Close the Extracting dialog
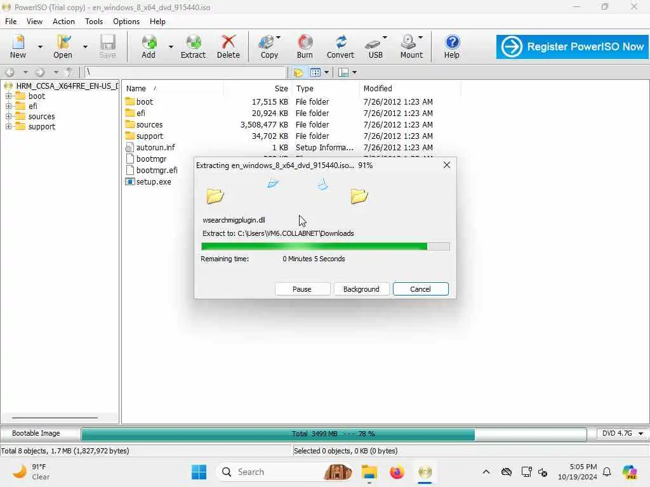Viewport: 650px width, 487px height. tap(446, 165)
